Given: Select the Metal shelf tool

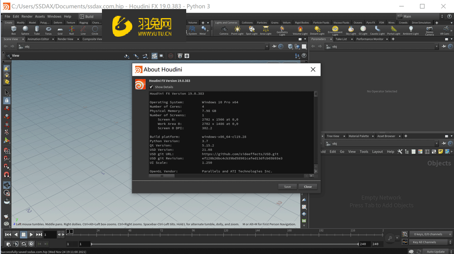Looking at the screenshot, I should (x=203, y=30).
